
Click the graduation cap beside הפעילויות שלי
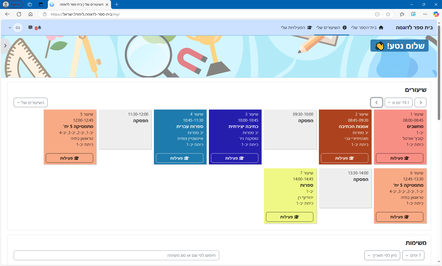(x=310, y=27)
